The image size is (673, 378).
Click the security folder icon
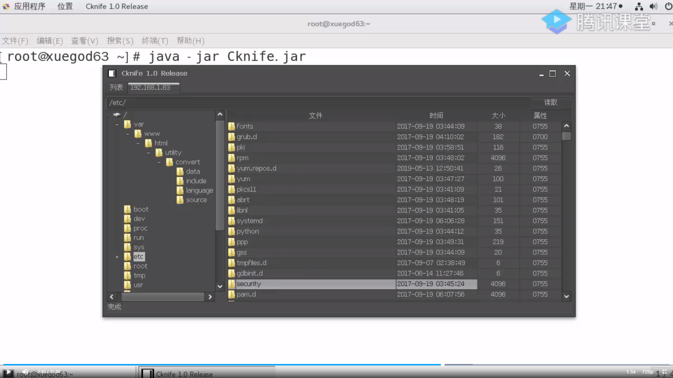coord(231,284)
